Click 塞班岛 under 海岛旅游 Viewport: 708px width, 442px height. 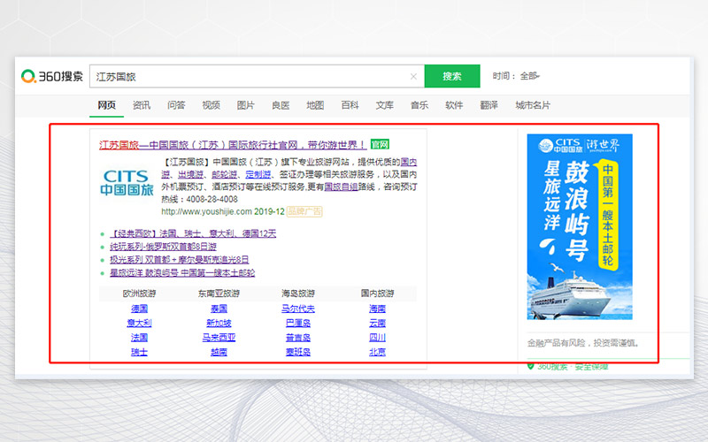298,352
